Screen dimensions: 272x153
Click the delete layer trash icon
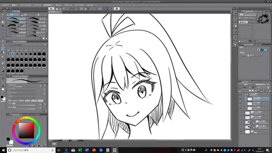coord(270,91)
